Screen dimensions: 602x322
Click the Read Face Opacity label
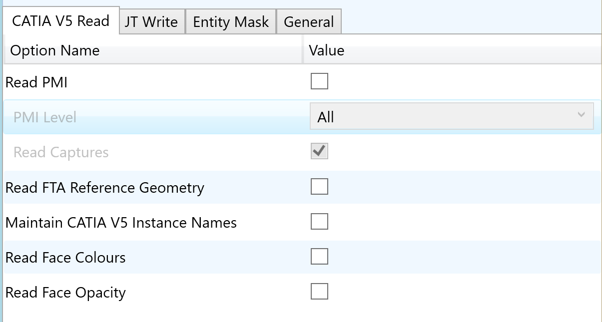[x=65, y=293]
